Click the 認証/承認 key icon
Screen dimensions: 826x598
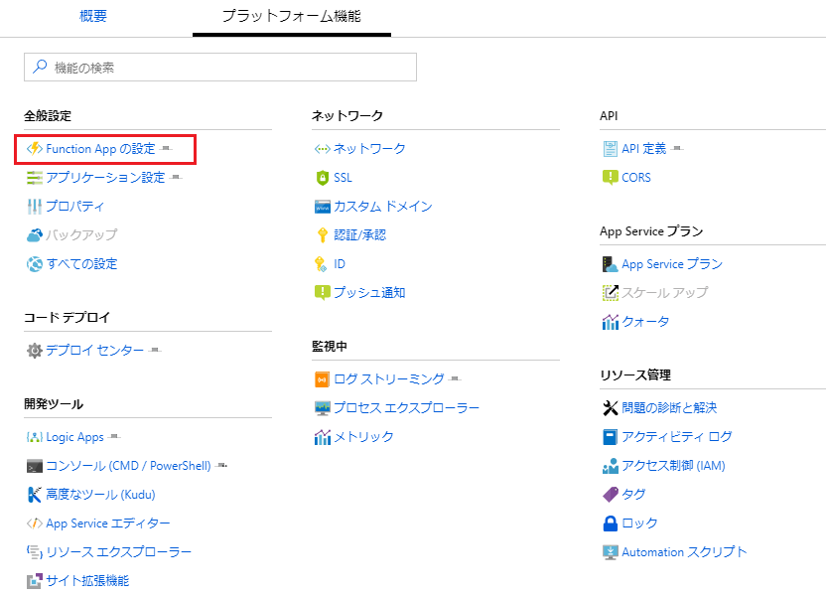tap(323, 235)
